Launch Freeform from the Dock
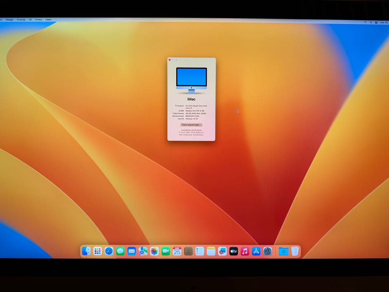The image size is (389, 292). pos(222,251)
